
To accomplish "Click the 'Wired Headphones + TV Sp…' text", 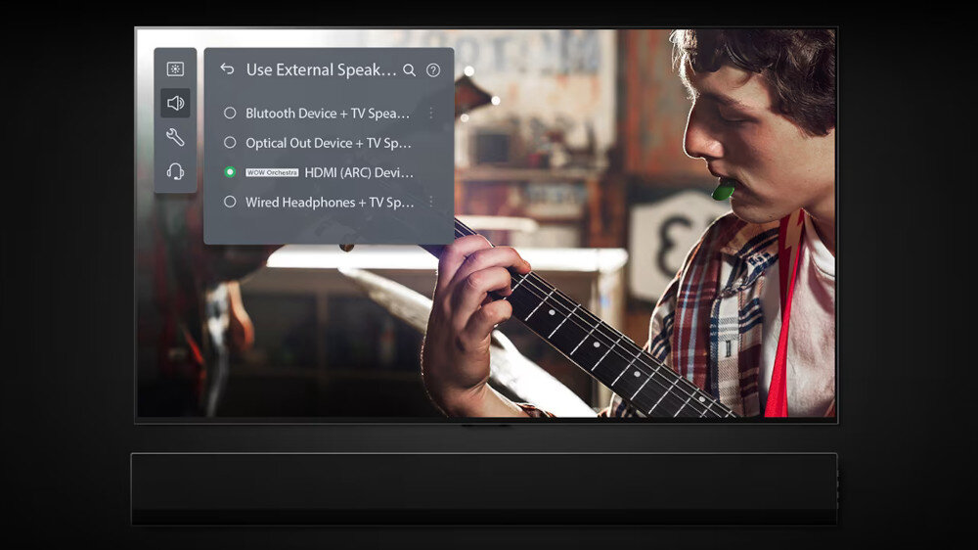I will pos(330,202).
